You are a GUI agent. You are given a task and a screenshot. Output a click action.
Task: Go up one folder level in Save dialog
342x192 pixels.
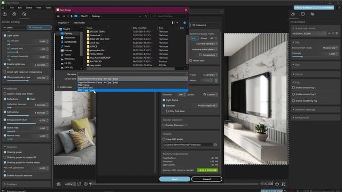[x=72, y=16]
